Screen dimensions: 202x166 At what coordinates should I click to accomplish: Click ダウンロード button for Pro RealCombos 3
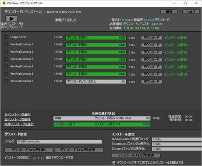coord(152,60)
